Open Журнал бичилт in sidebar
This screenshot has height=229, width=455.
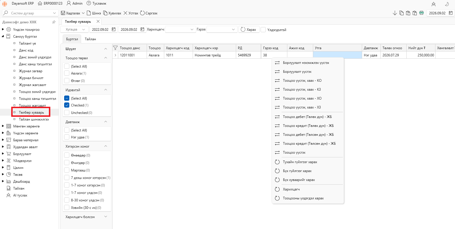pyautogui.click(x=31, y=78)
